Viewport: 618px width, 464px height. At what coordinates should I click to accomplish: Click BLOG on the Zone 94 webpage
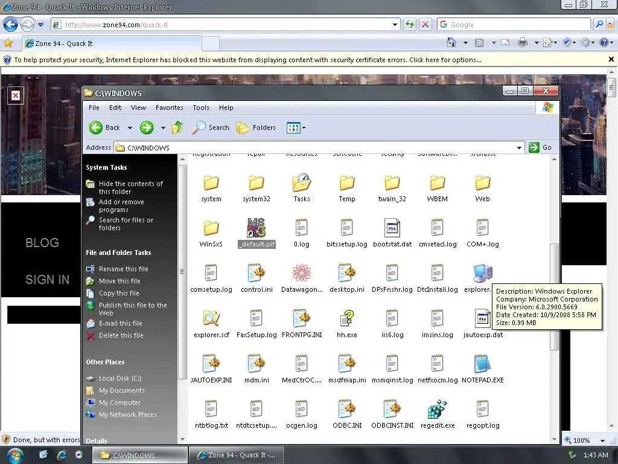(x=42, y=243)
